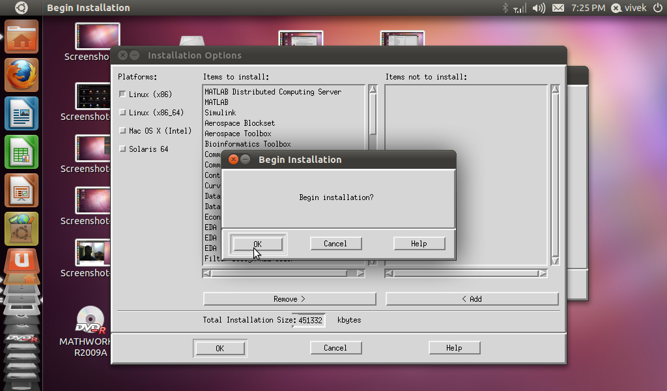This screenshot has height=391, width=667.
Task: Click right arrow of install list horizontal scrollbar
Action: 361,274
